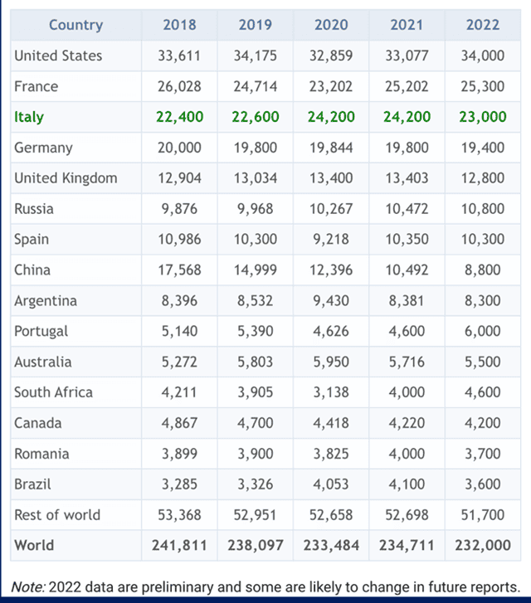Select the World total for 2018
This screenshot has height=603, width=531.
[179, 546]
